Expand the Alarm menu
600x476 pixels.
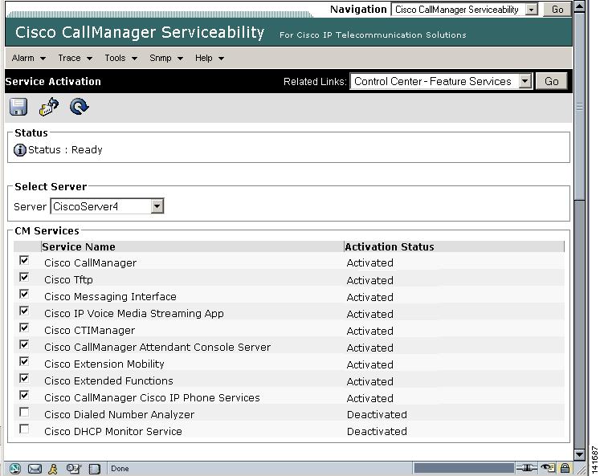pyautogui.click(x=29, y=58)
